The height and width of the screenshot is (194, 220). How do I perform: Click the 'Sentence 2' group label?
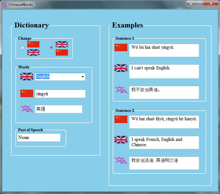pos(125,111)
